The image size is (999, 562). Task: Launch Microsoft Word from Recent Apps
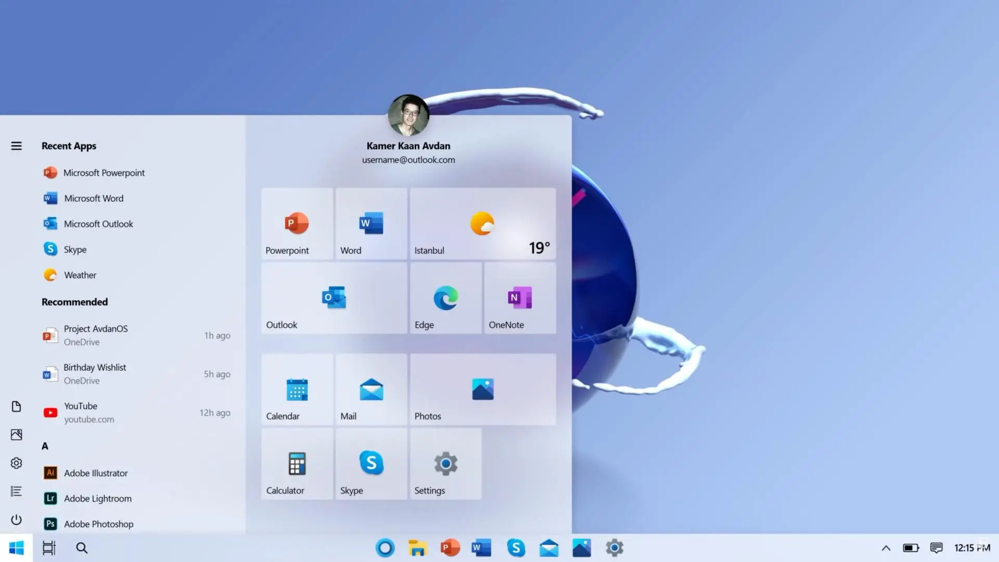point(84,198)
